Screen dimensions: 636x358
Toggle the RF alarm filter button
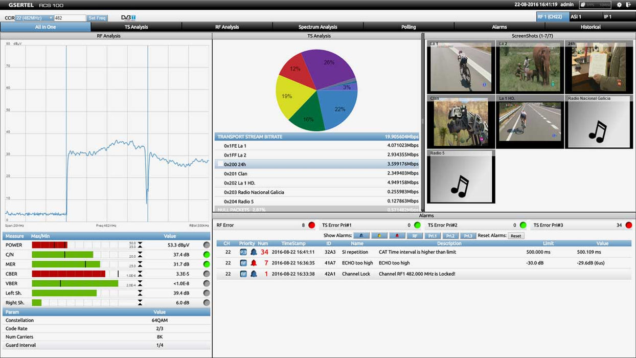(x=415, y=236)
